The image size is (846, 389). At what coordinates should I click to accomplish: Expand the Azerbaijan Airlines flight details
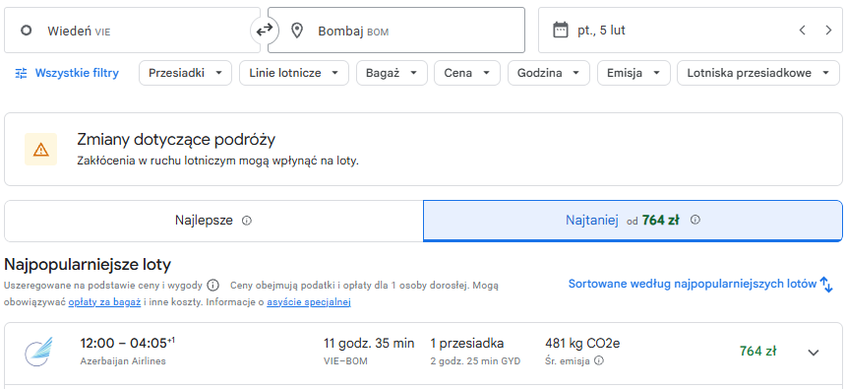tap(814, 353)
